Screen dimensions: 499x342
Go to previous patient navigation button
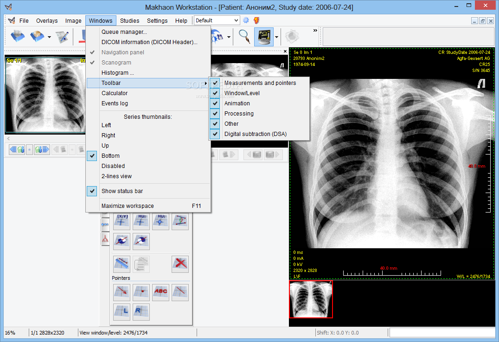click(x=17, y=149)
